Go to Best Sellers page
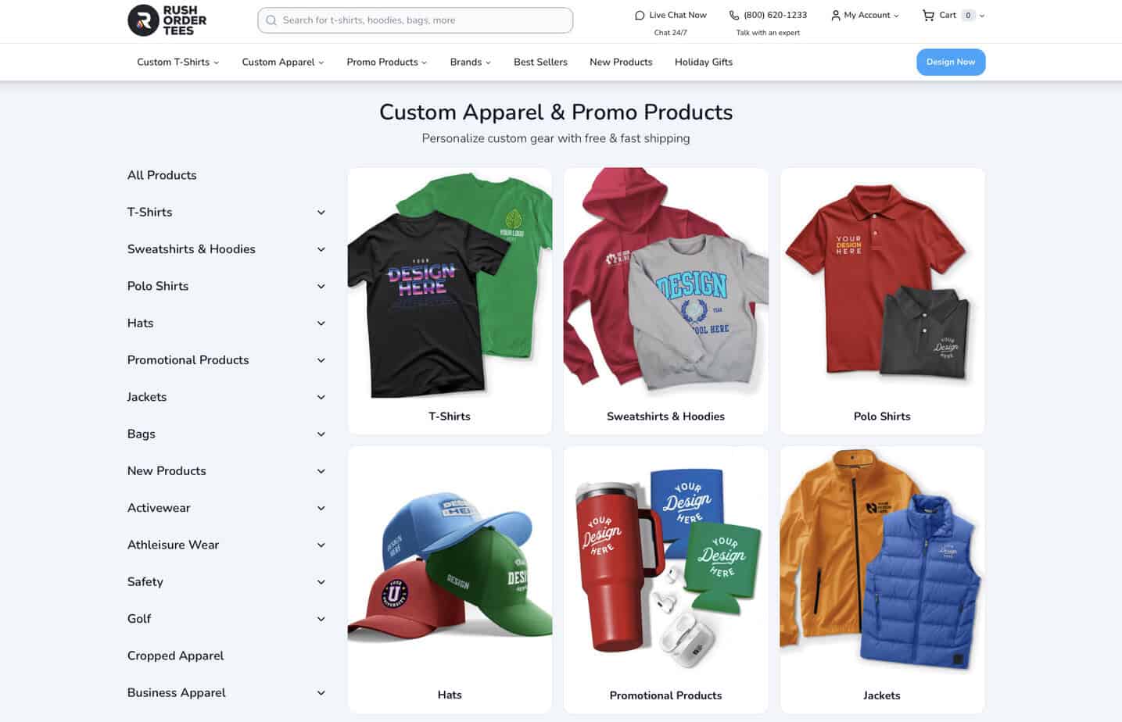Viewport: 1122px width, 722px height. (540, 62)
